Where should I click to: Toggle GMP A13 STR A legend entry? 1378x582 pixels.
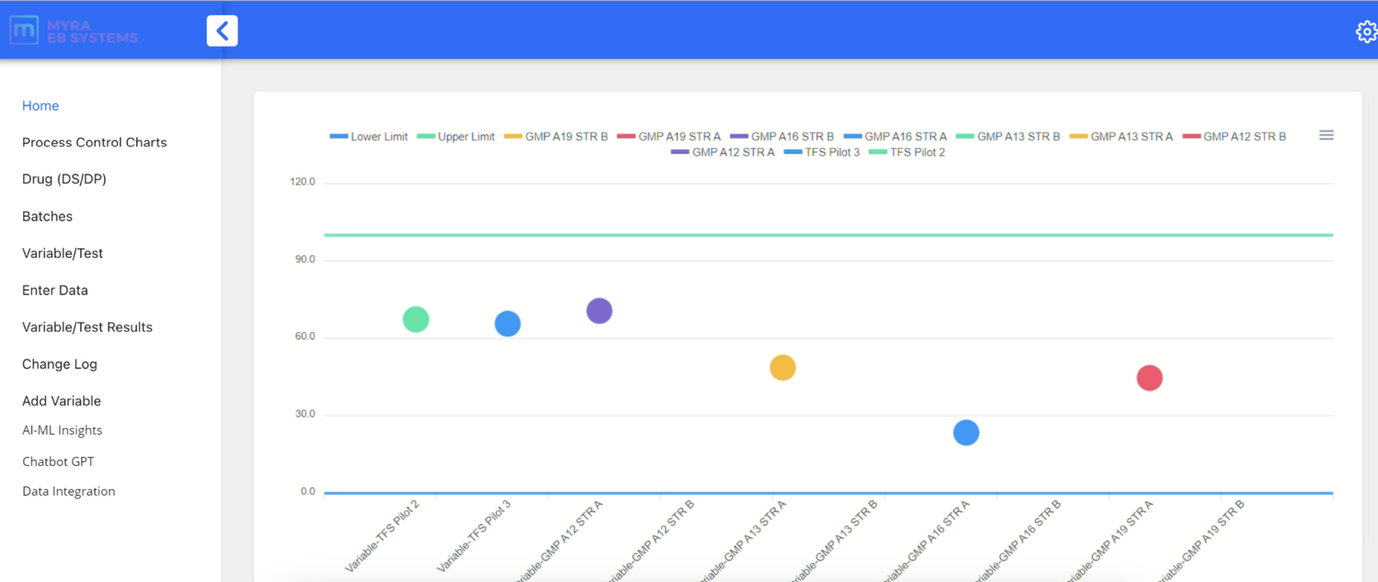pos(1121,137)
